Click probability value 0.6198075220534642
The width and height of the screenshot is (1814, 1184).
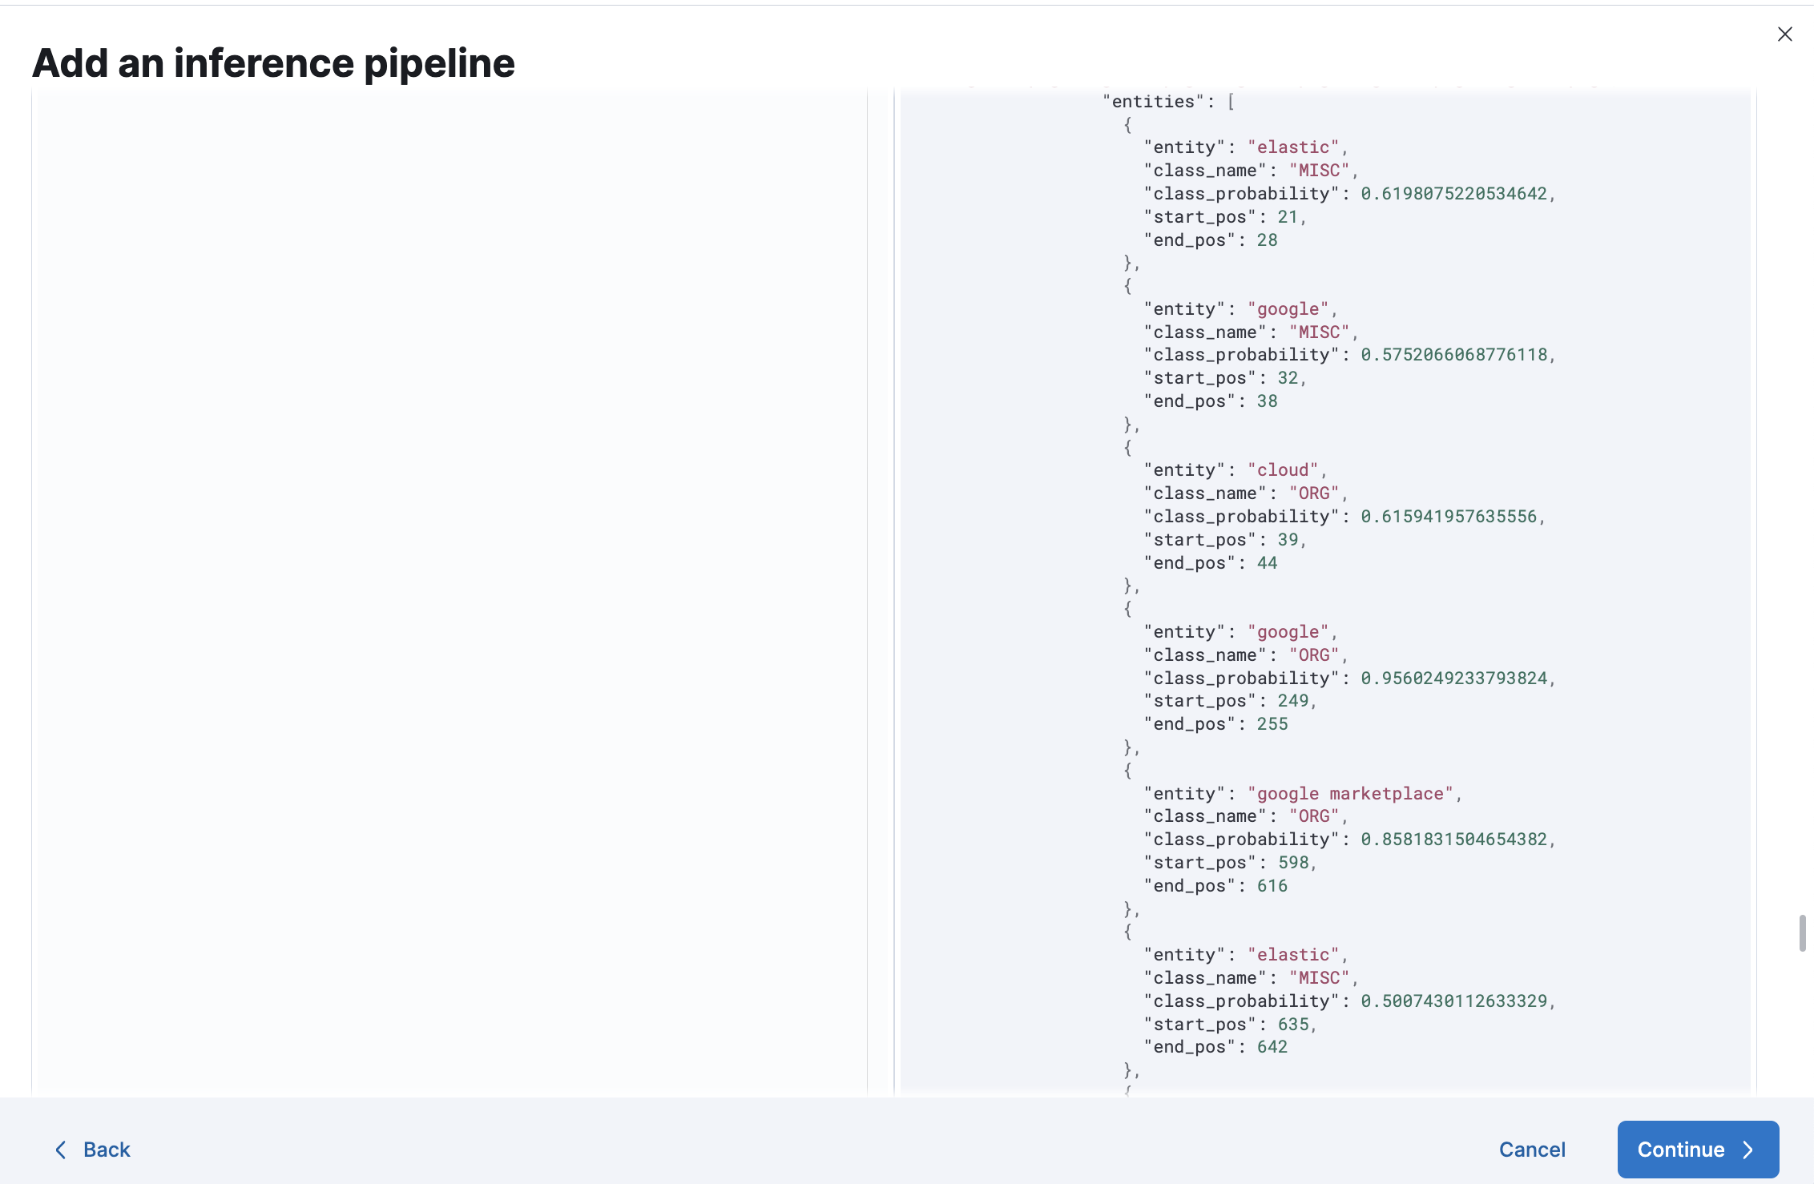point(1453,194)
